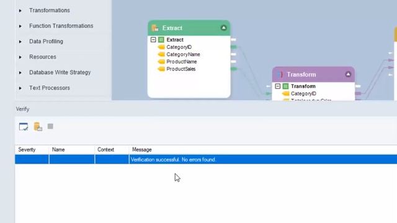Select ProductSales field in Extract

point(181,69)
